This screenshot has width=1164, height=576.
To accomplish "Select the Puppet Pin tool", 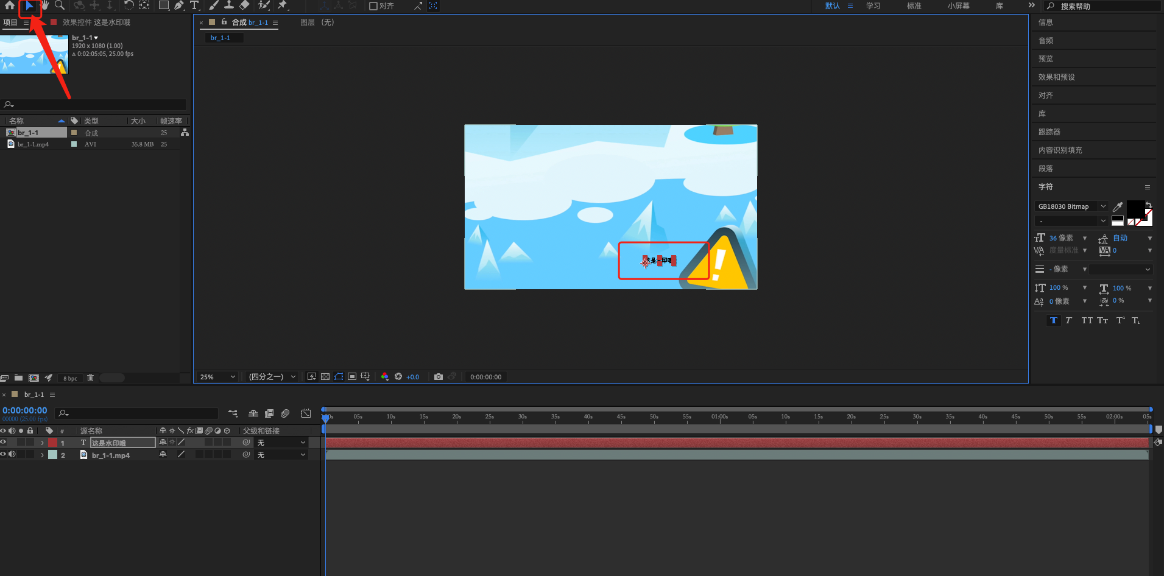I will coord(282,5).
